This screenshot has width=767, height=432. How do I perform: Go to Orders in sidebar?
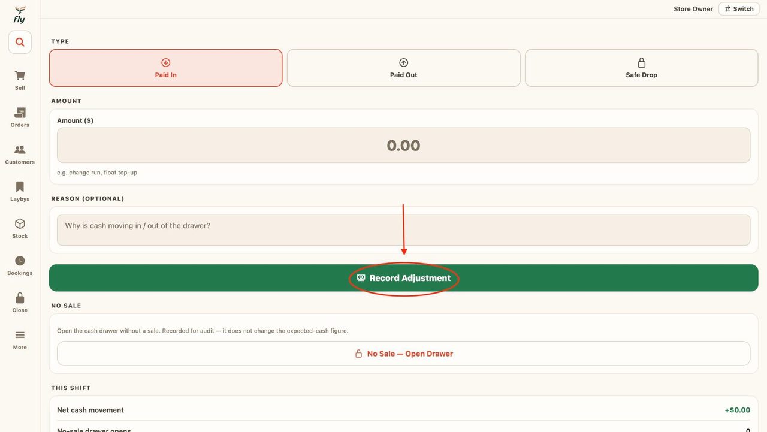coord(20,117)
